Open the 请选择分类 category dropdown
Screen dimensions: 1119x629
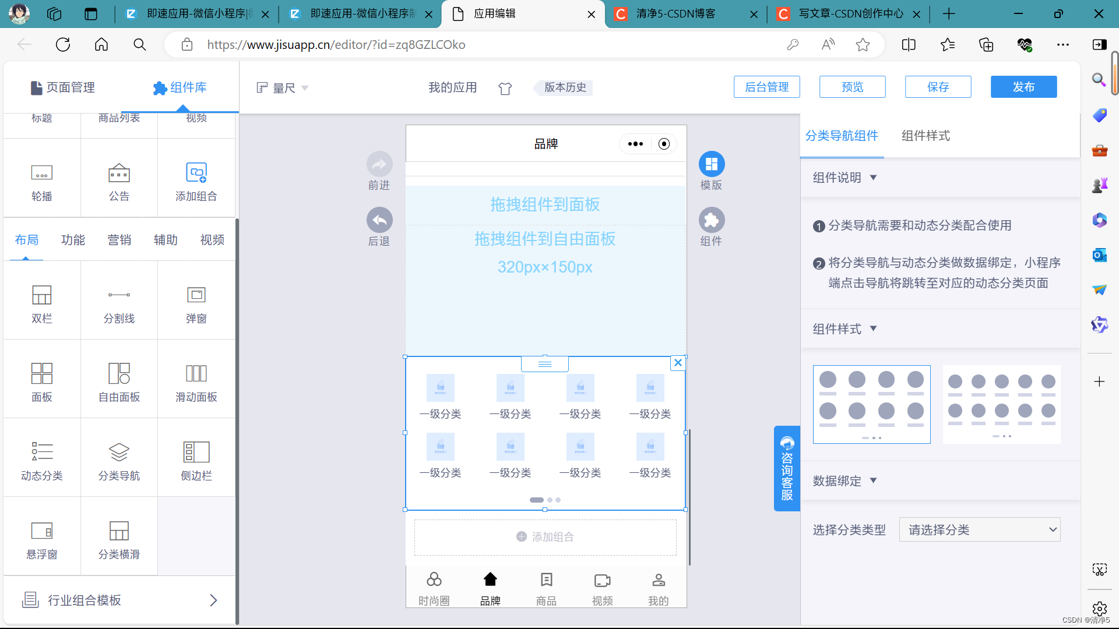(x=979, y=529)
